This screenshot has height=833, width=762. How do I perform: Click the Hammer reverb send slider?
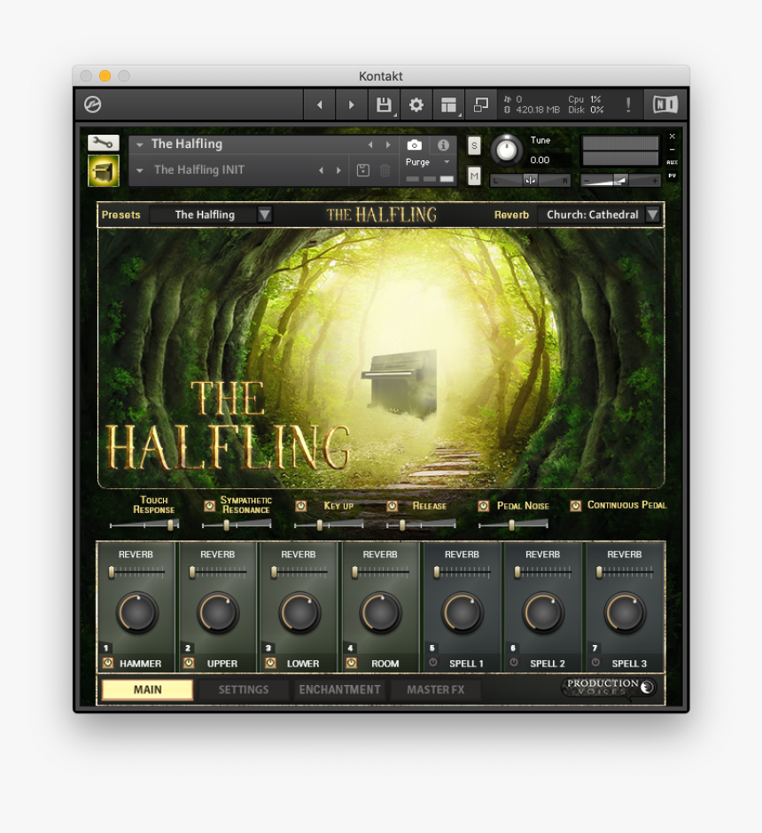point(137,572)
